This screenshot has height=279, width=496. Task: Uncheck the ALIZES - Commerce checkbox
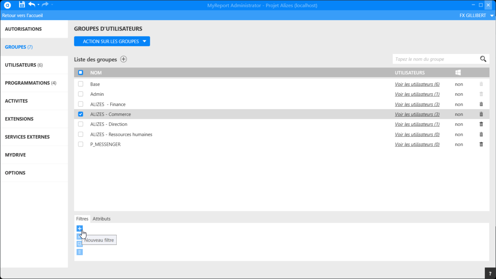coord(81,114)
